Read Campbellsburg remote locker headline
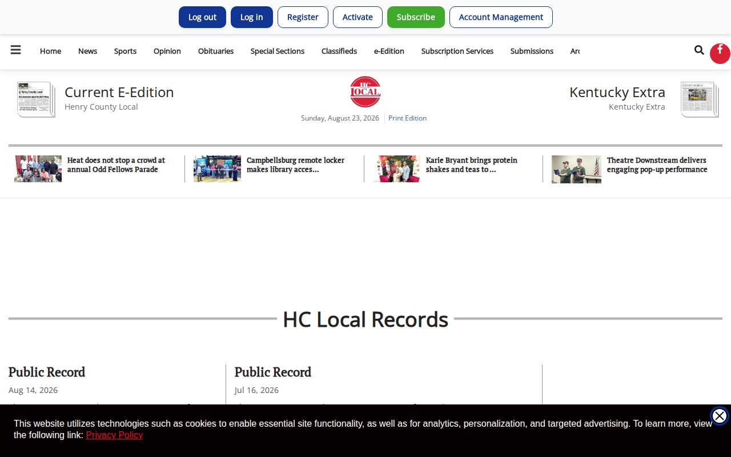The image size is (731, 457). click(295, 165)
